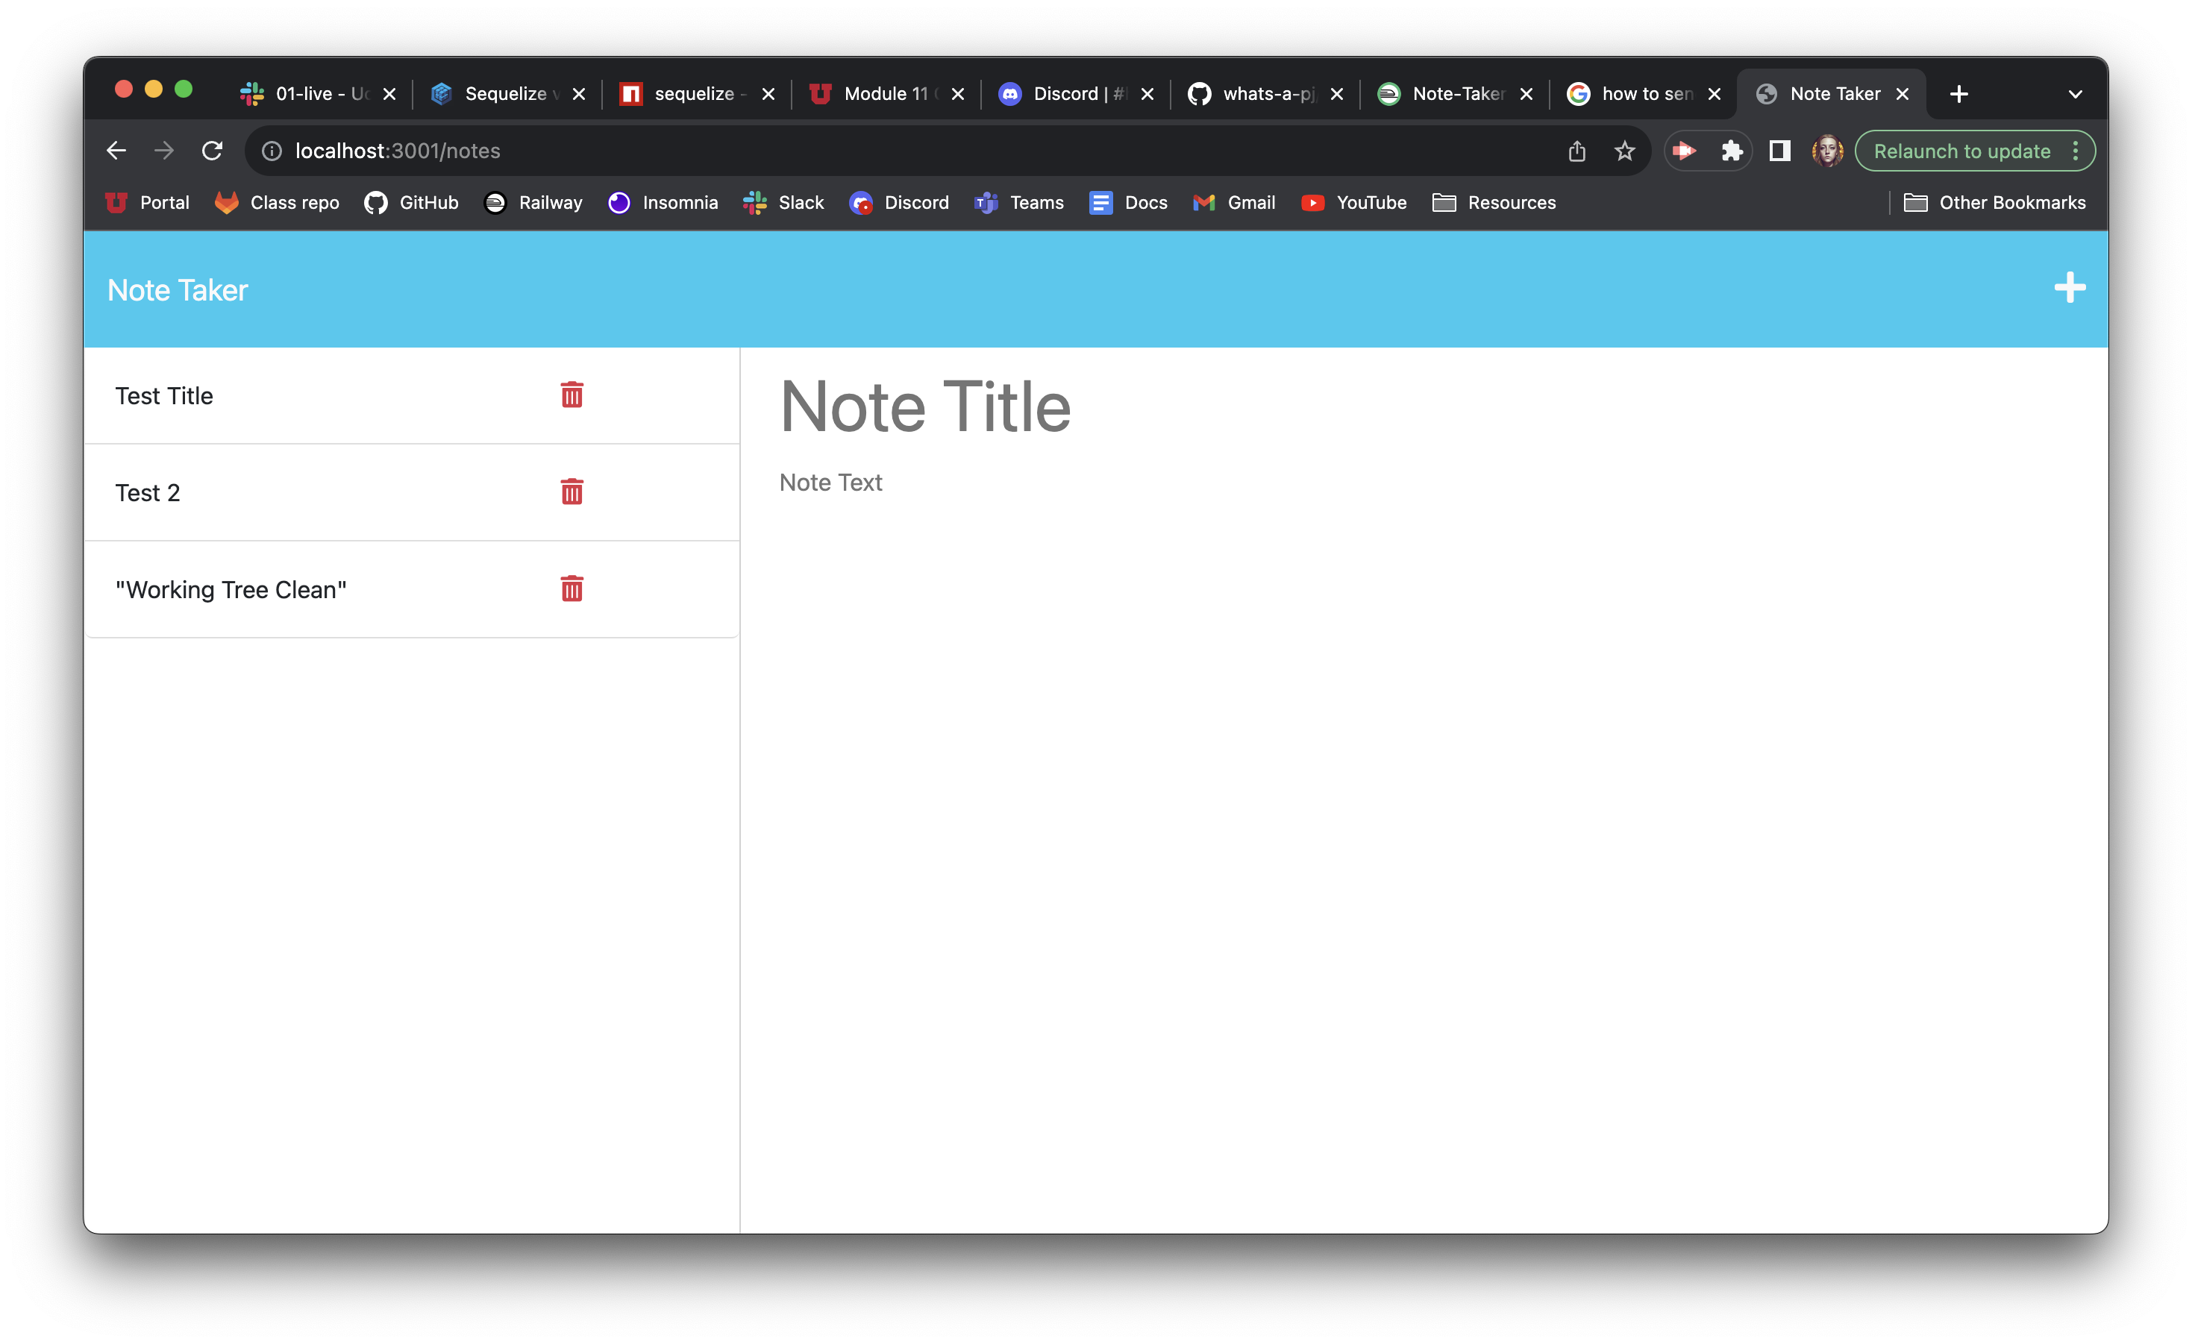Click the Note Text input field
Image resolution: width=2192 pixels, height=1344 pixels.
pos(831,480)
